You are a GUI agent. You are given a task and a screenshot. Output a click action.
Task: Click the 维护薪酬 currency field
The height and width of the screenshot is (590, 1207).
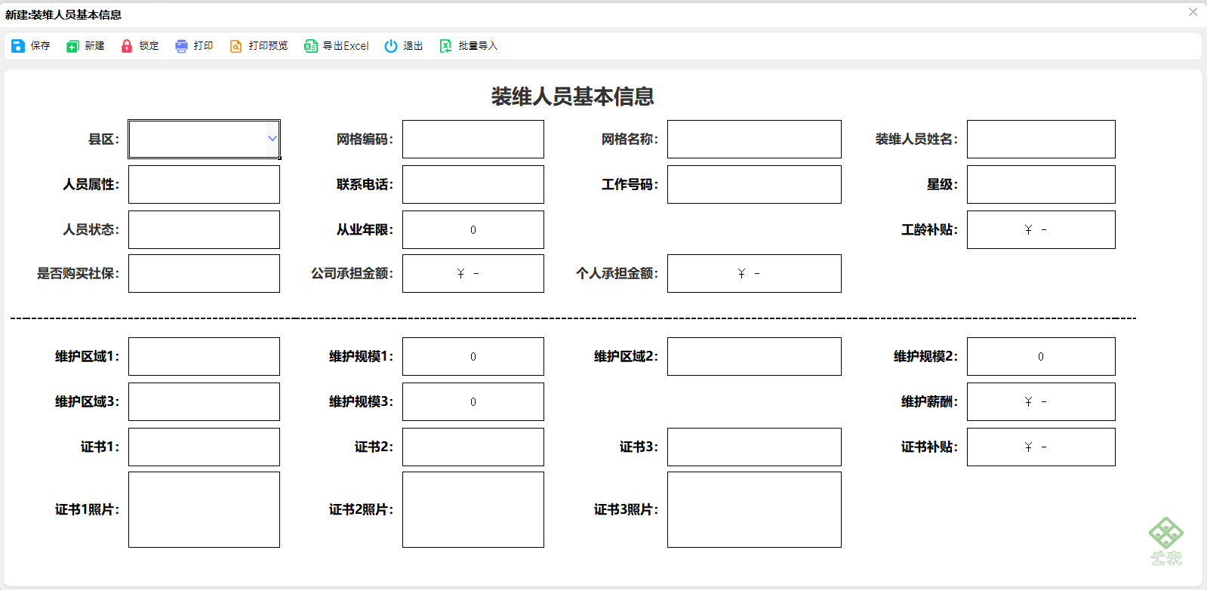click(1041, 402)
